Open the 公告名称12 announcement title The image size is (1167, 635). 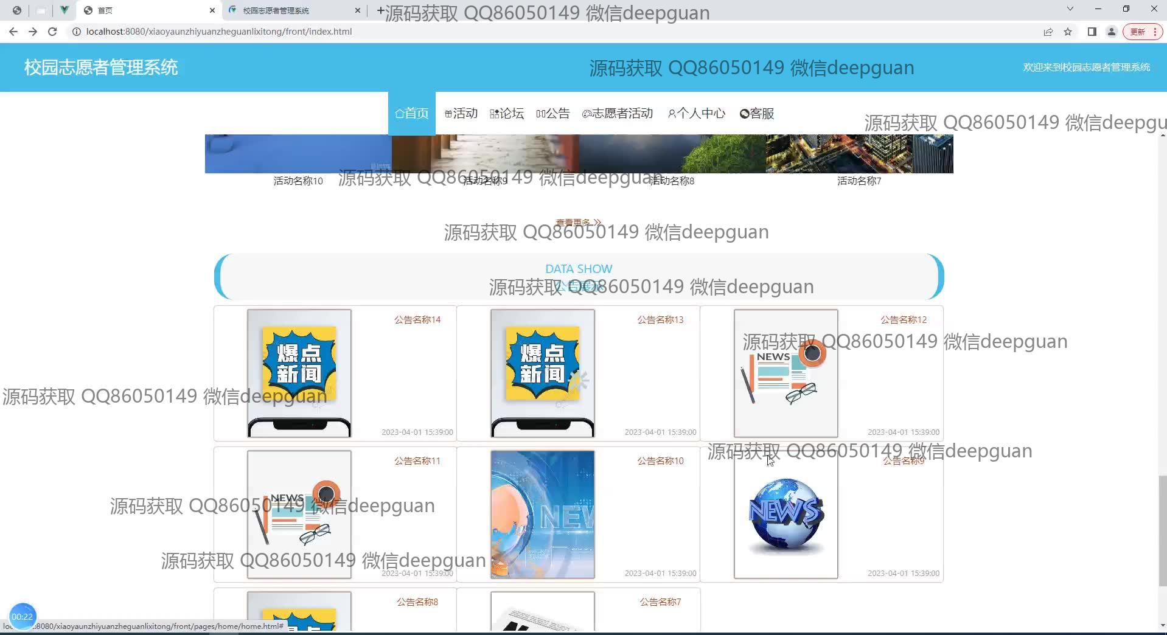(904, 319)
